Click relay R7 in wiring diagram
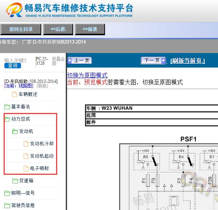 click(x=209, y=162)
